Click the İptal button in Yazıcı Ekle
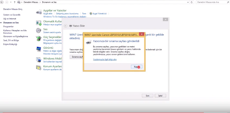Viewport: 230px width, 113px height. 160,96
